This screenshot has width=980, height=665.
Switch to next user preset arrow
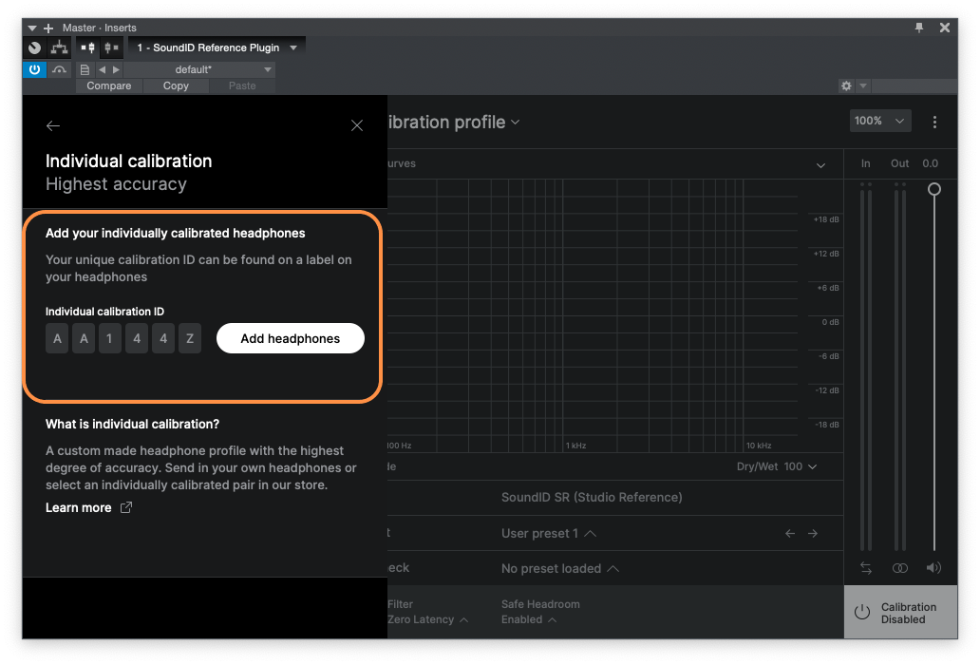point(813,533)
